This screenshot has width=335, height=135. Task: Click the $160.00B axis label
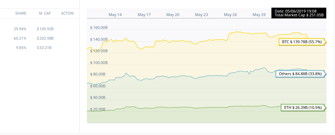click(x=99, y=28)
